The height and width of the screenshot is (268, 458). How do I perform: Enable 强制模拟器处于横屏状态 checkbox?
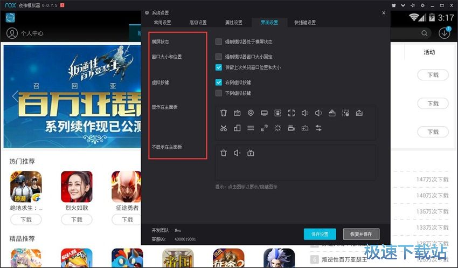point(218,42)
